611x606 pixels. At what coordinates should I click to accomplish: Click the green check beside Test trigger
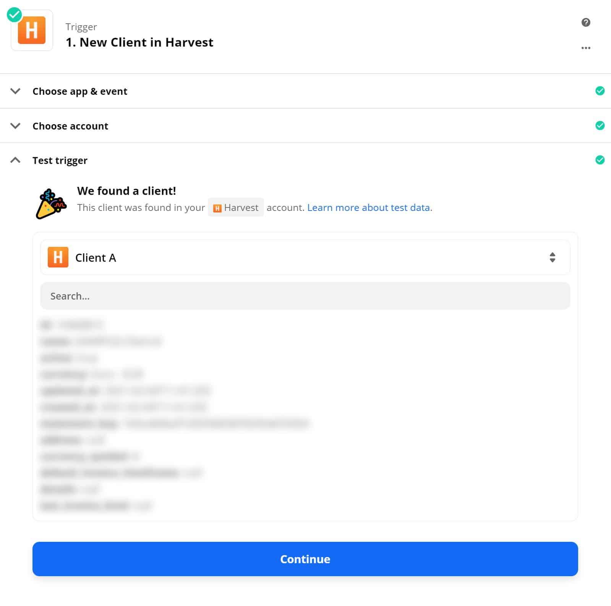(600, 160)
